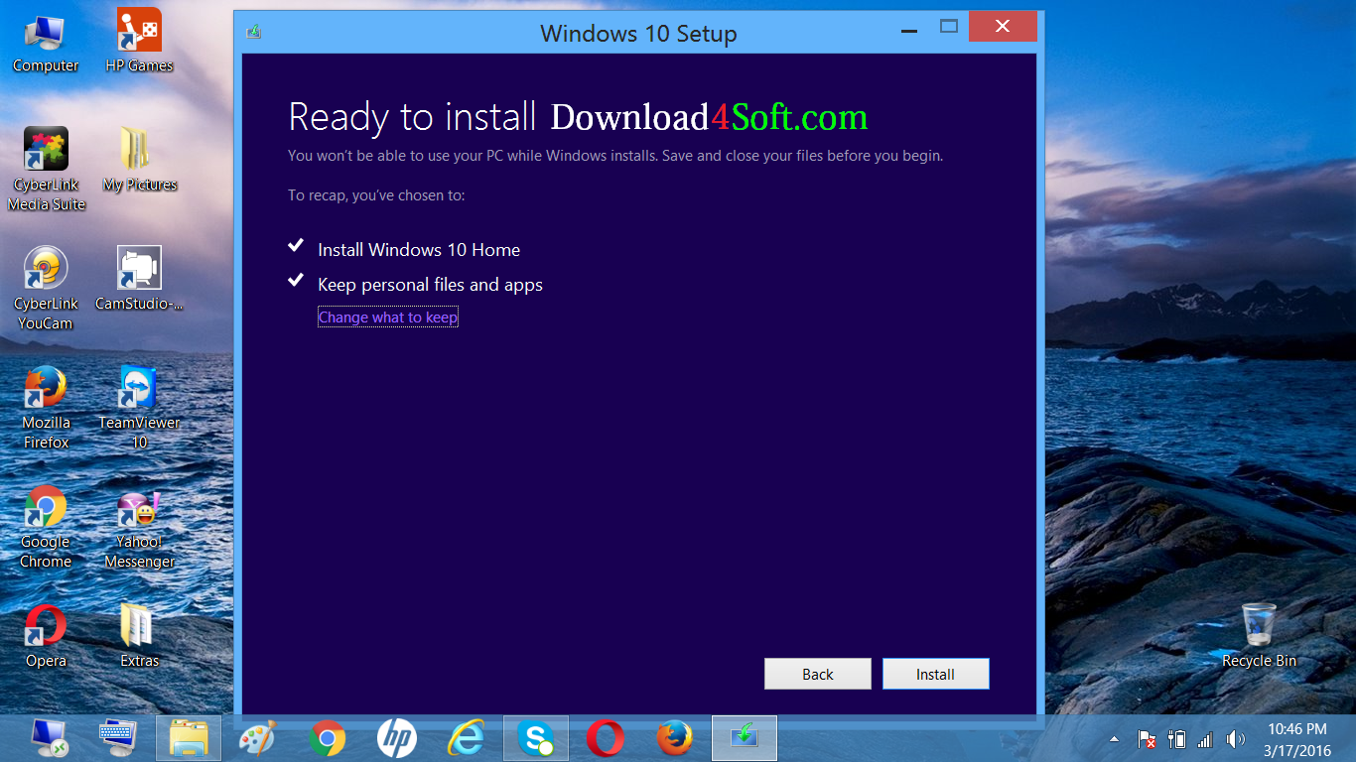Click the Install button
This screenshot has height=762, width=1356.
coord(936,674)
